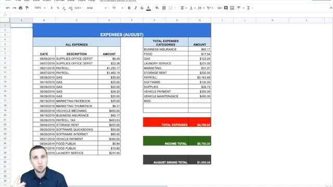Decrease decimal places
Screen dimensions: 333x187
tap(64, 8)
